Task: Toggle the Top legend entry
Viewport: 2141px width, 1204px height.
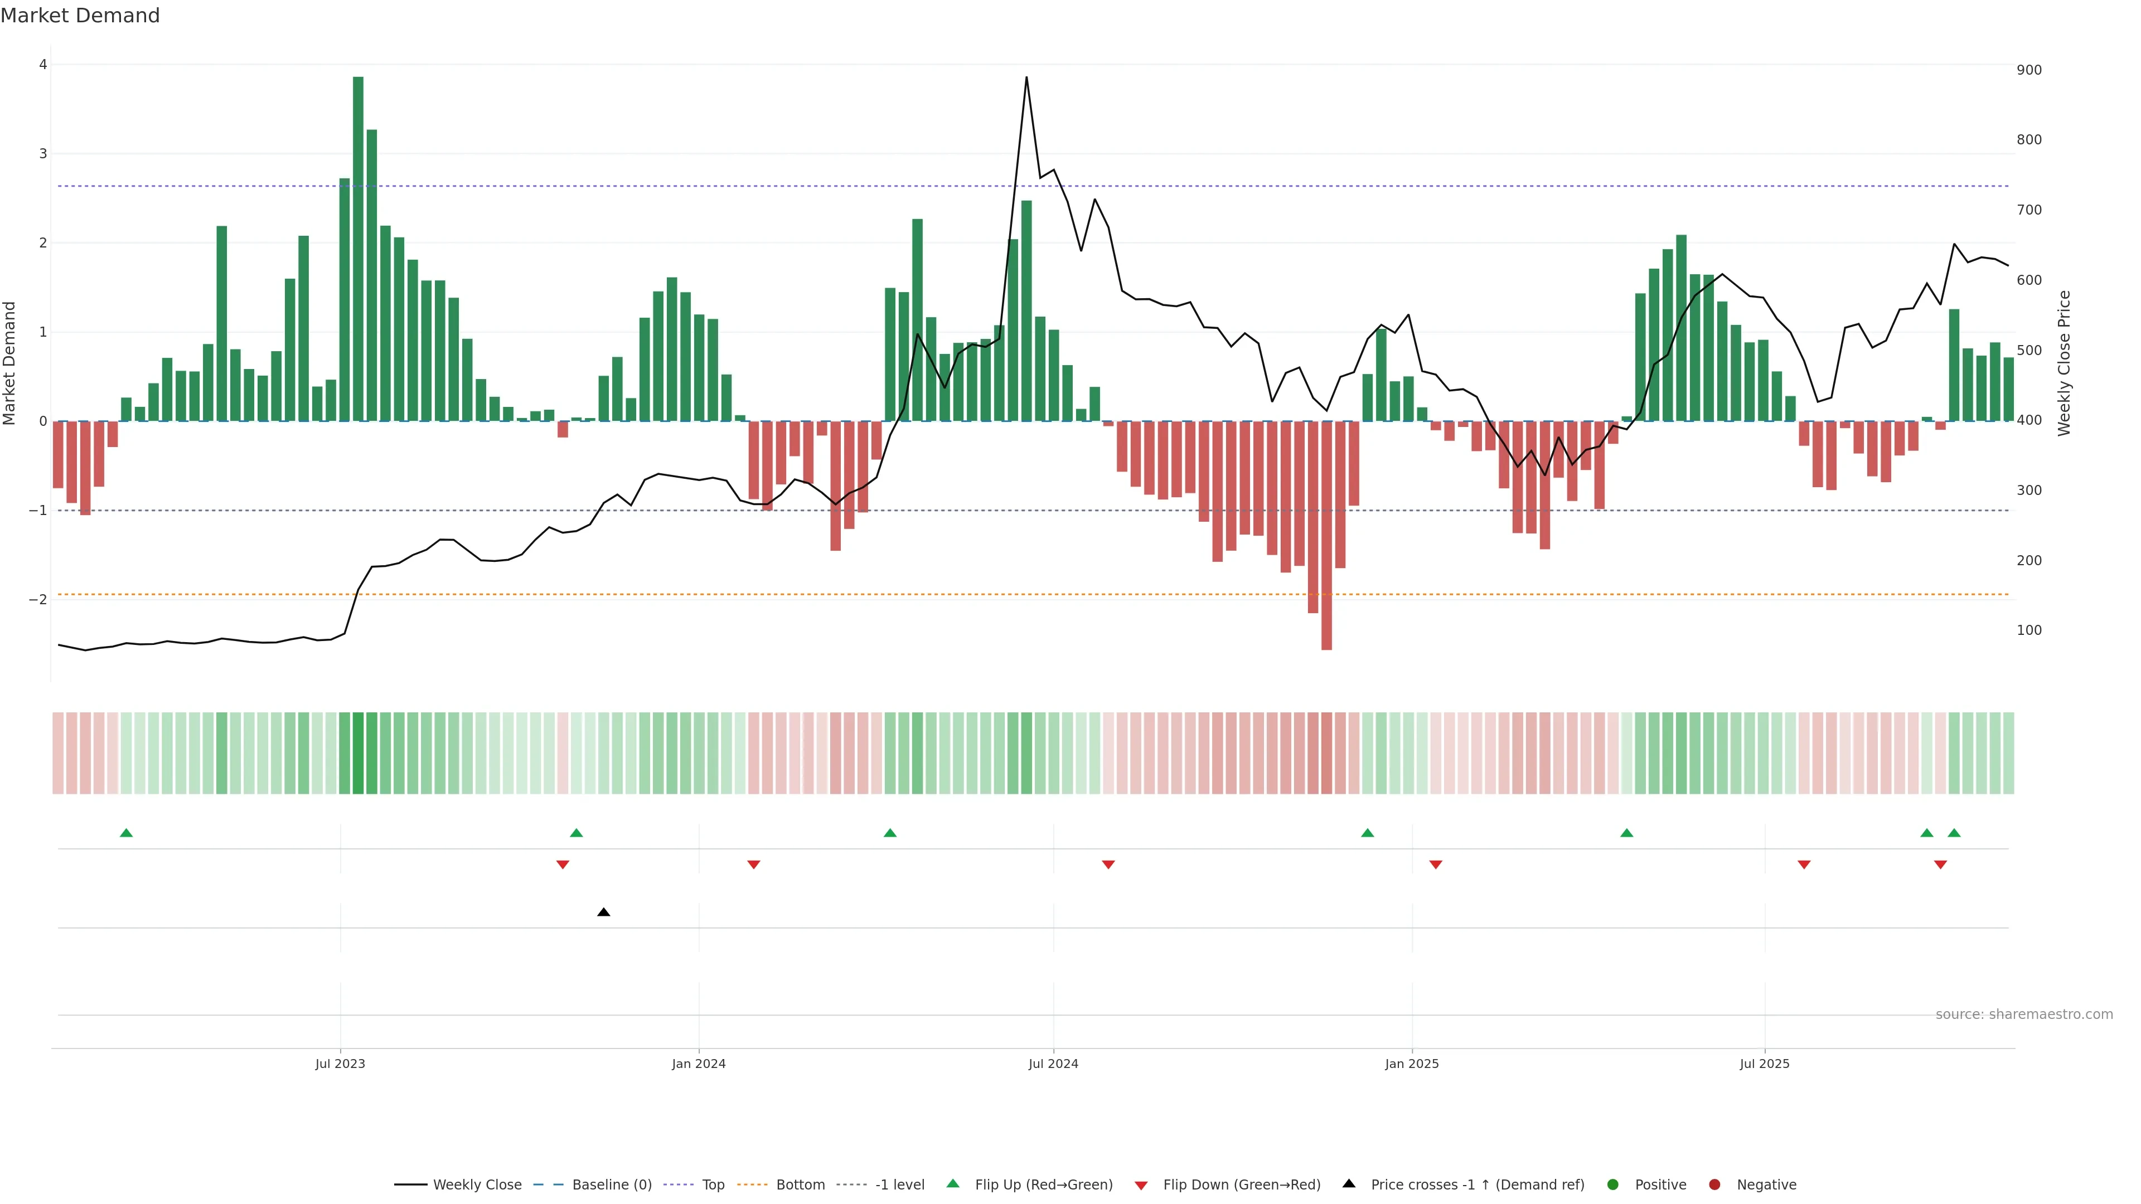Action: click(x=713, y=1185)
